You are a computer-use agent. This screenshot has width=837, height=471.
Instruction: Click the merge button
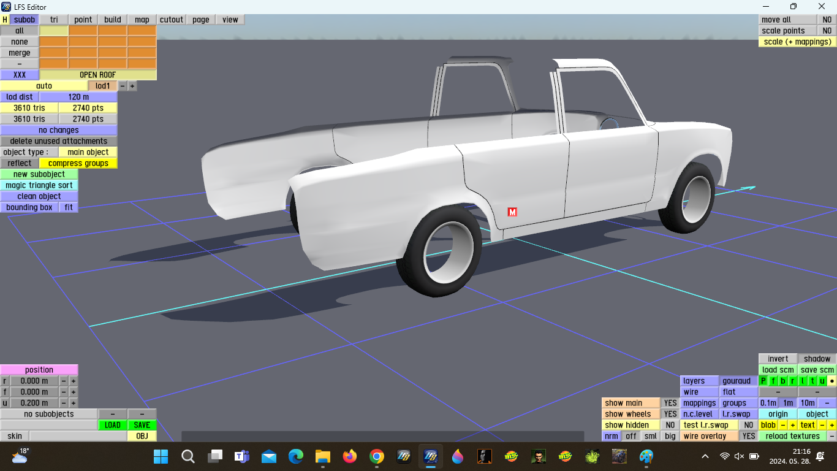[20, 53]
